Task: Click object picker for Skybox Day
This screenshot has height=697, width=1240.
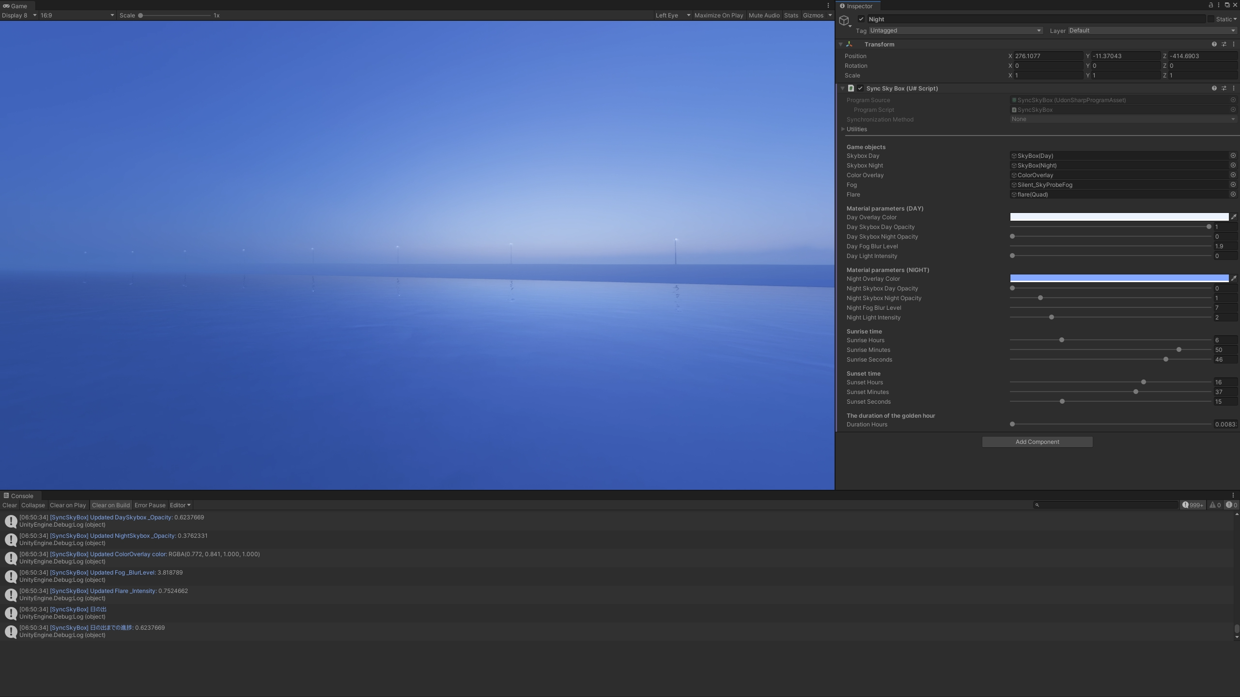Action: click(1233, 155)
